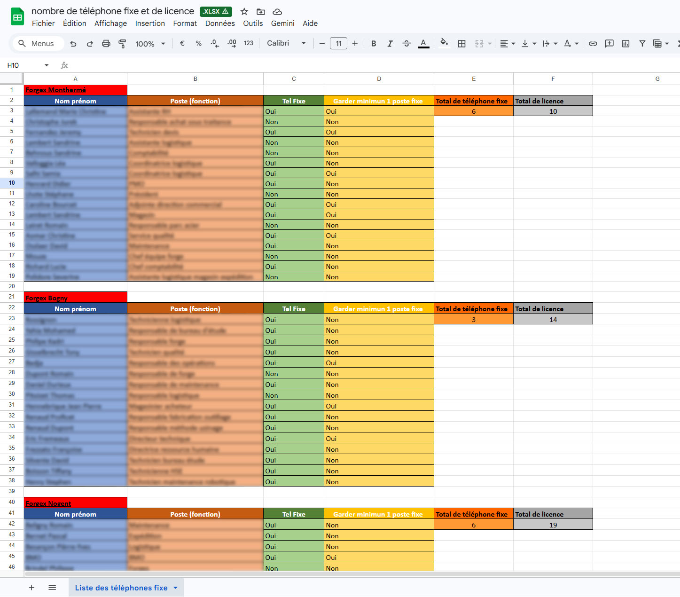This screenshot has height=597, width=680.
Task: Click the Menus search box
Action: [39, 44]
